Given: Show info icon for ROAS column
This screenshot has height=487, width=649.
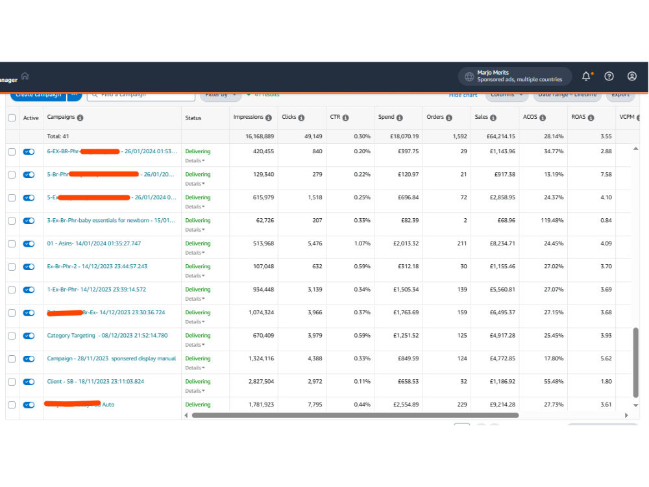Looking at the screenshot, I should [591, 118].
